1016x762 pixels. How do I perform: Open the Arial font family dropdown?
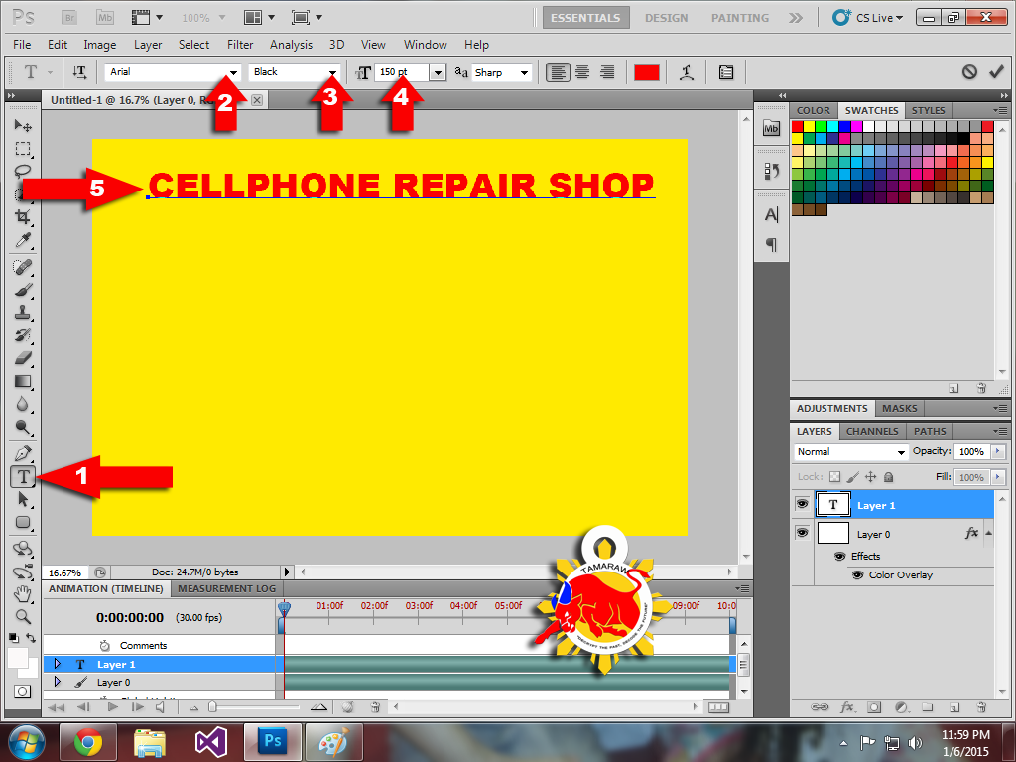233,72
